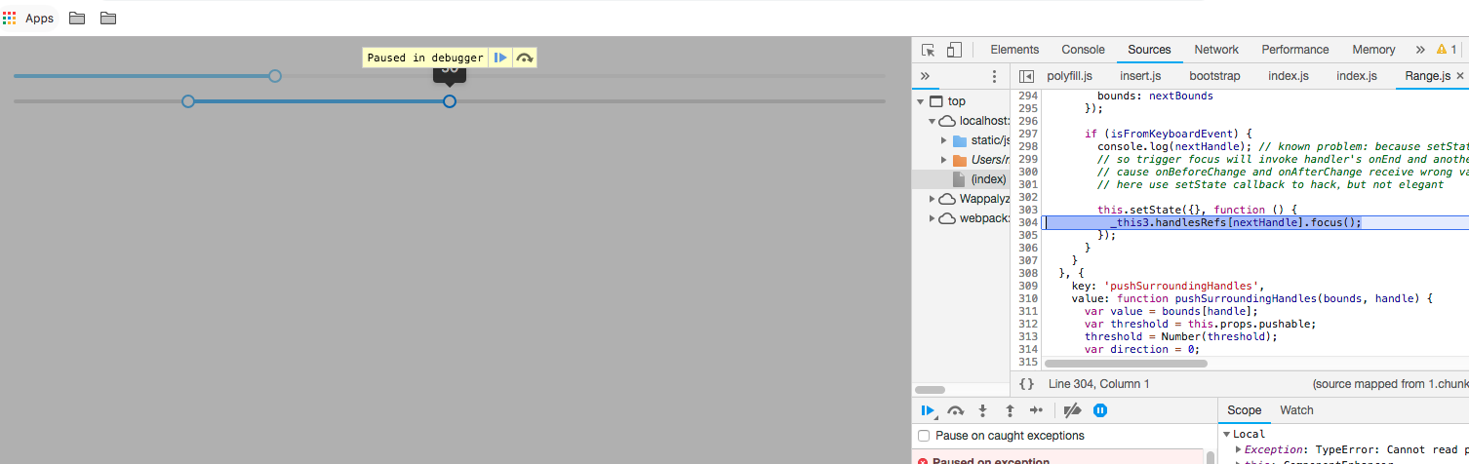Open the first bookmarks folder icon
Screen dimensions: 1469x464
tap(77, 18)
